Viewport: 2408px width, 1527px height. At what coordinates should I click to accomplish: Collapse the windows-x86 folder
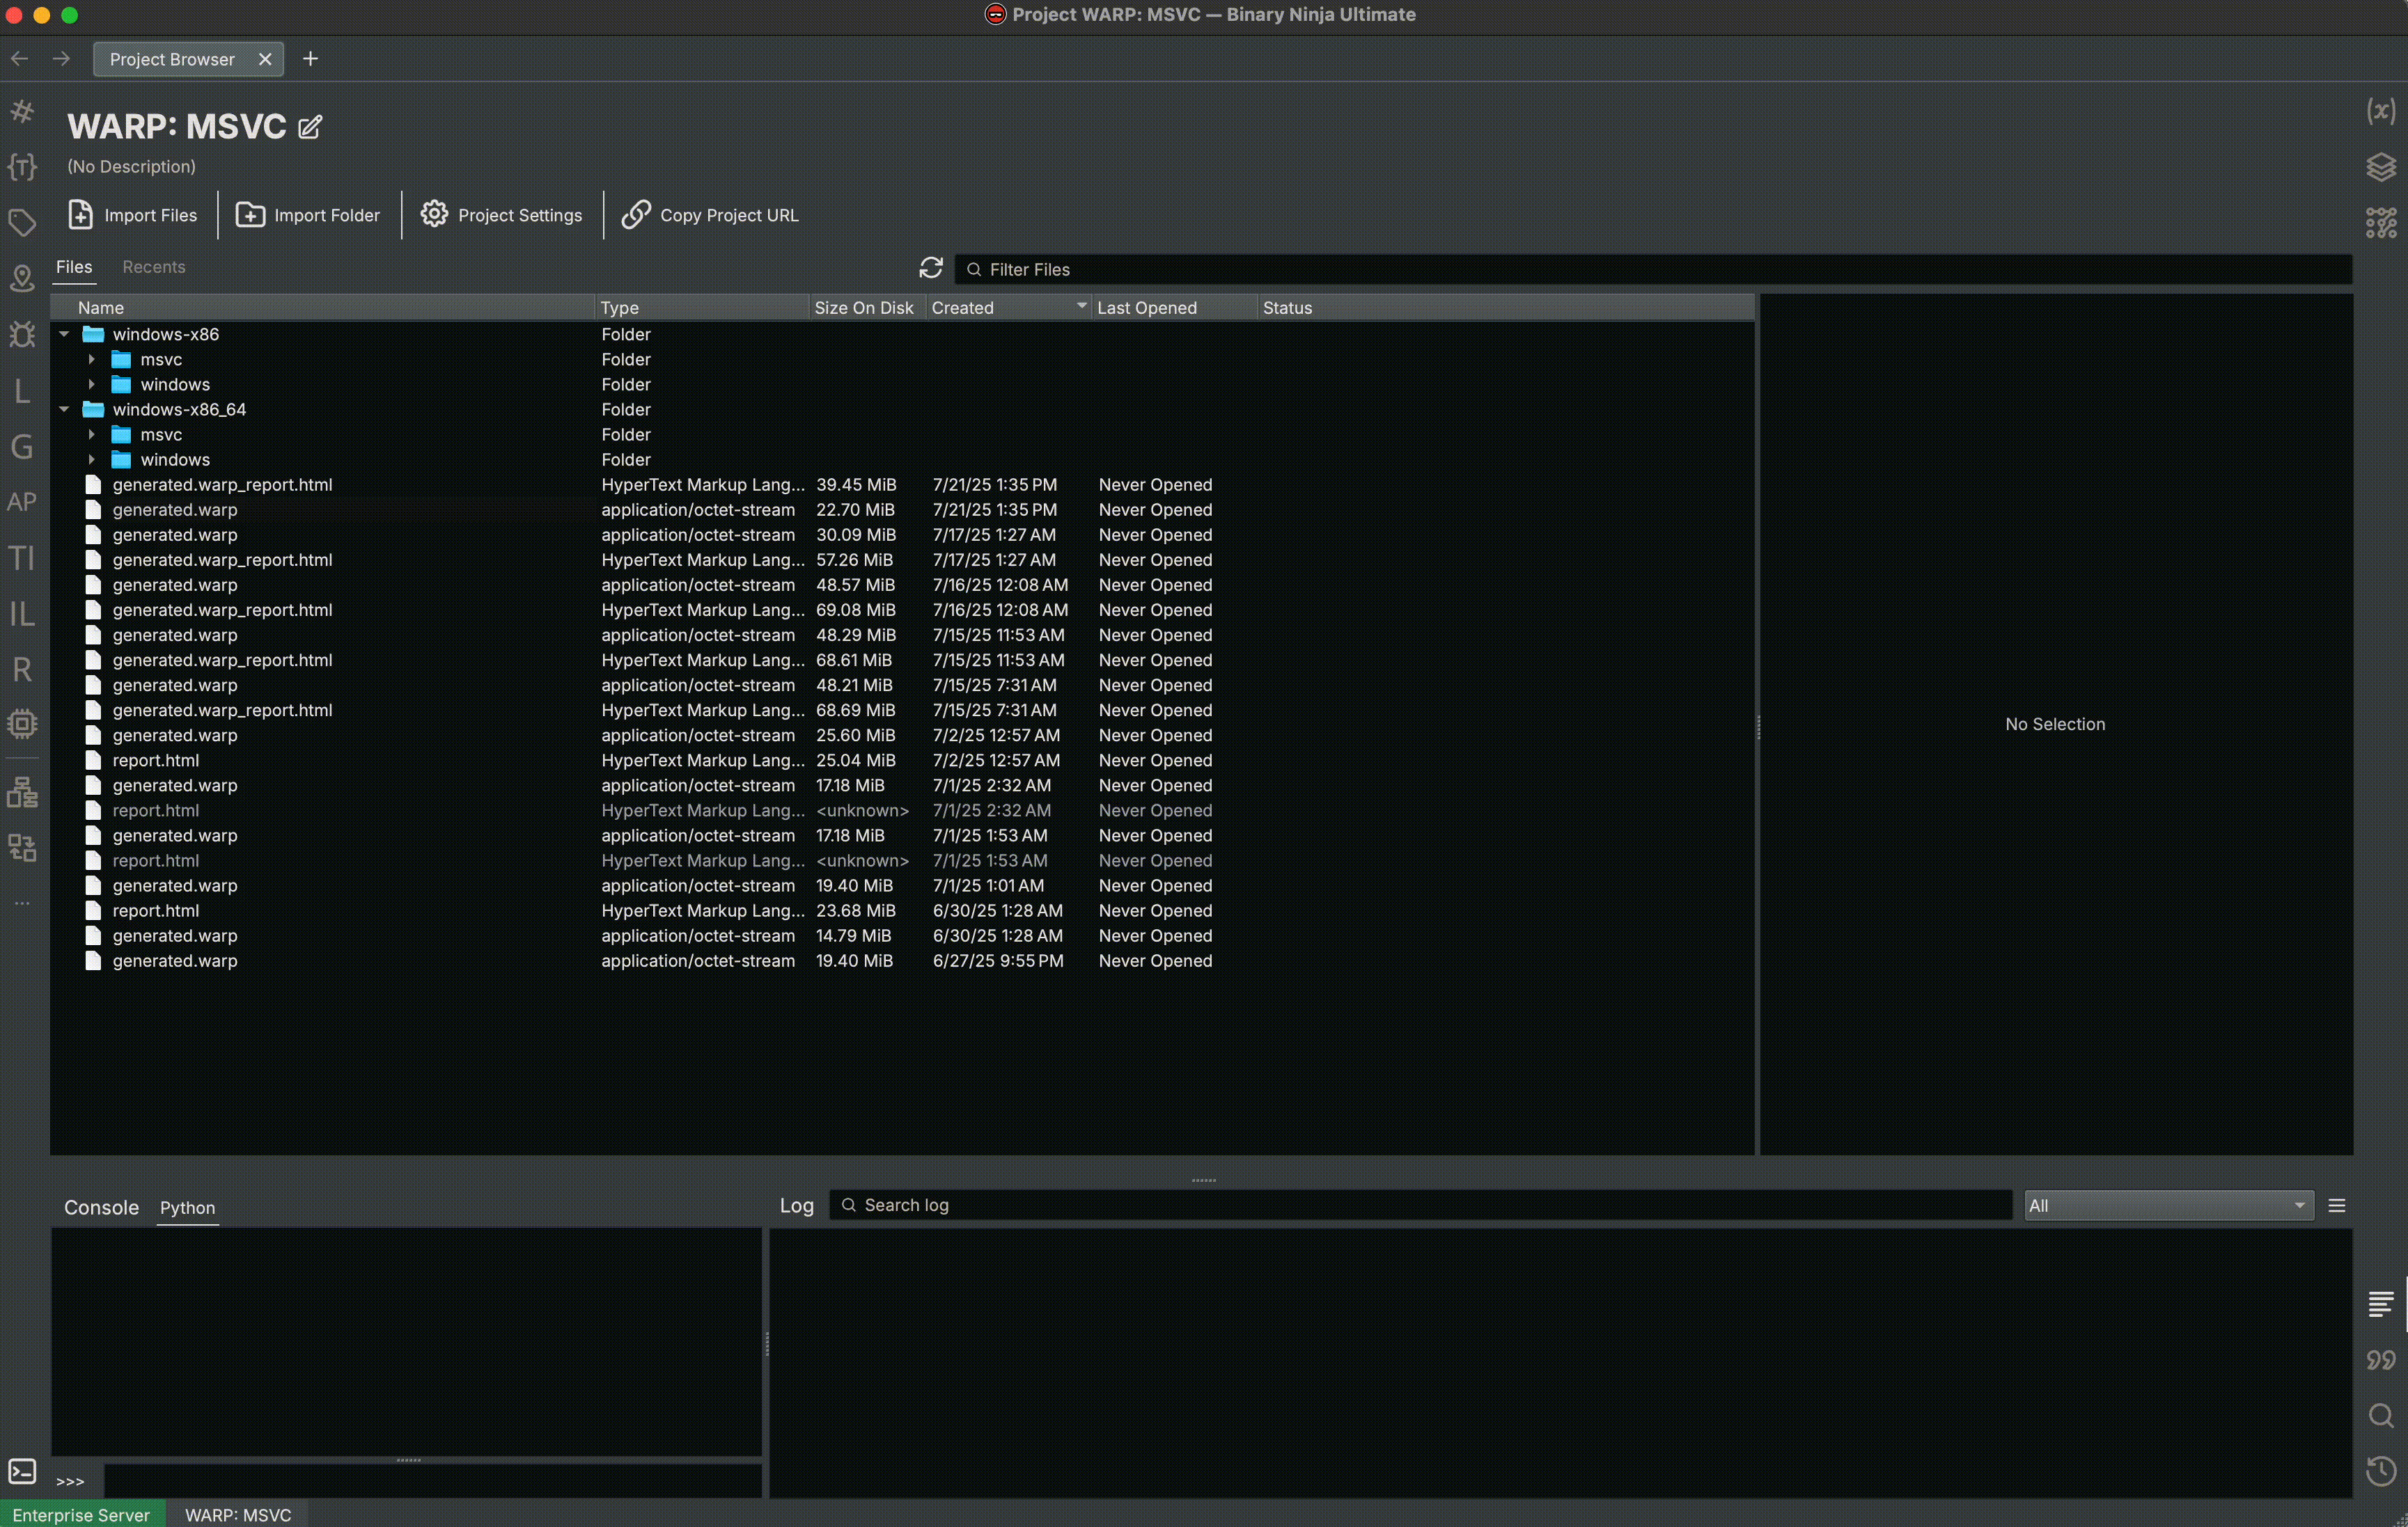(64, 334)
